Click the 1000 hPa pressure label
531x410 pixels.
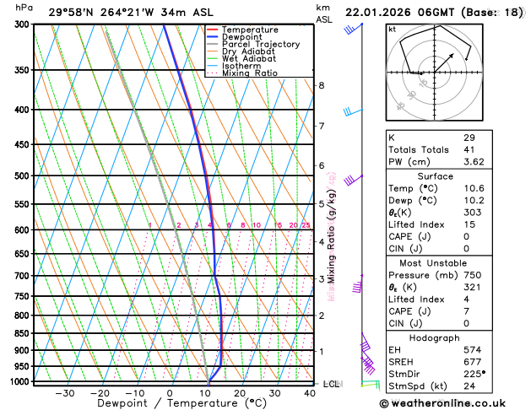click(x=20, y=381)
